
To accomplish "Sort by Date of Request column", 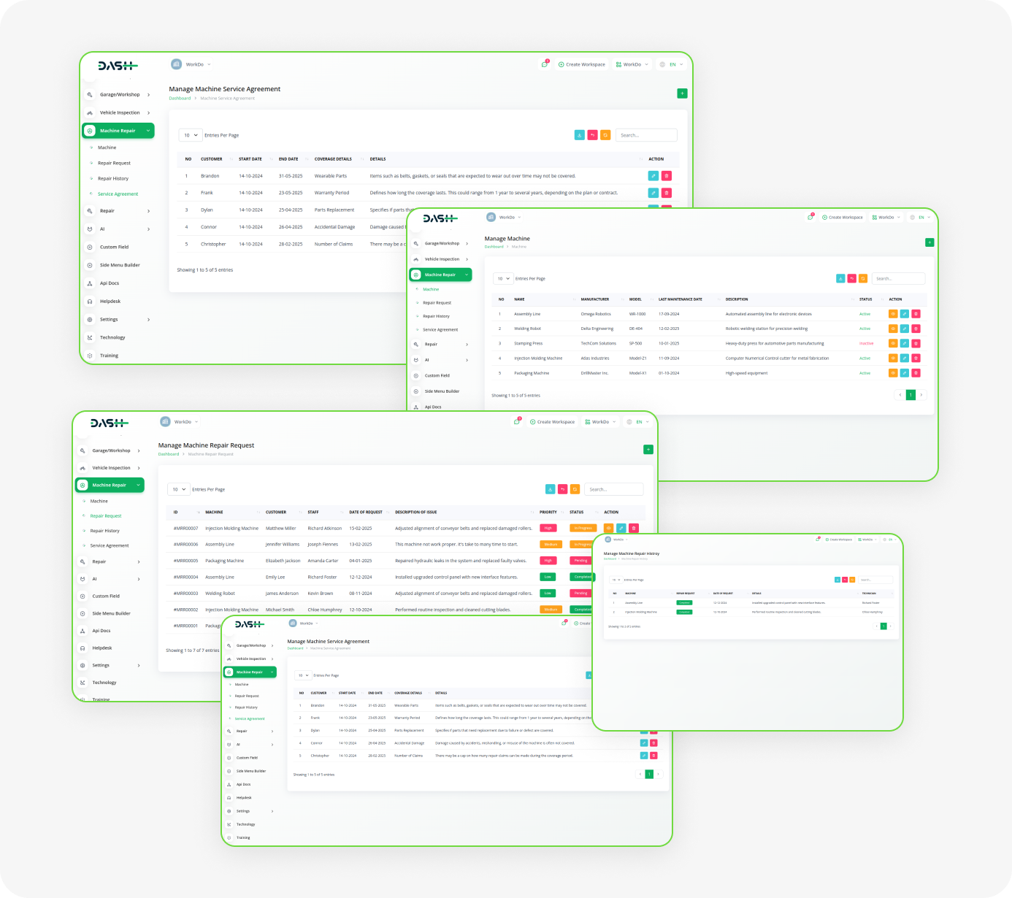I will click(x=366, y=512).
